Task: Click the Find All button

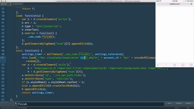Action: pos(188,103)
